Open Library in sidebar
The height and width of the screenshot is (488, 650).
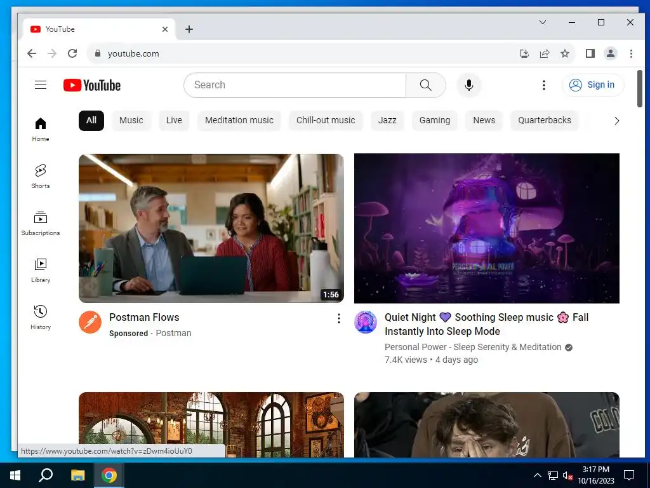tap(41, 271)
